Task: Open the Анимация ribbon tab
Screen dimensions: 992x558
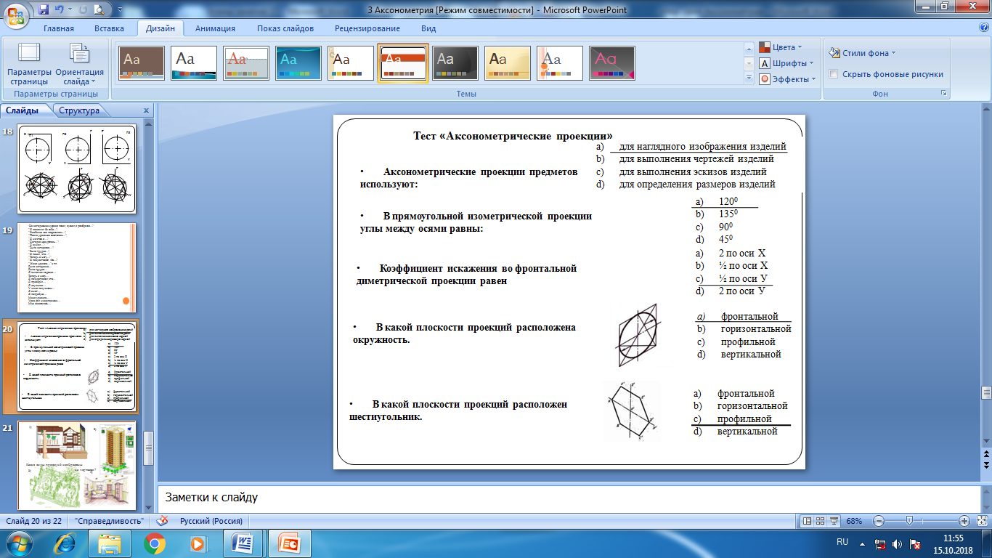Action: coord(215,28)
